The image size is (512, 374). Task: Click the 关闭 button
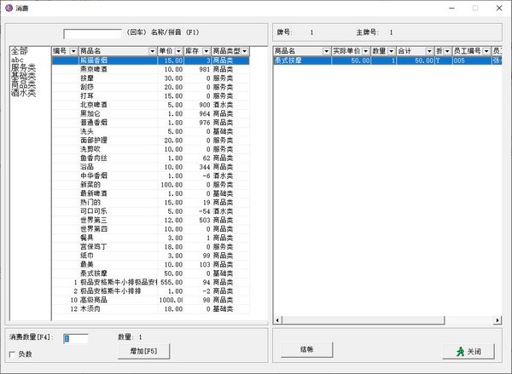coord(468,352)
